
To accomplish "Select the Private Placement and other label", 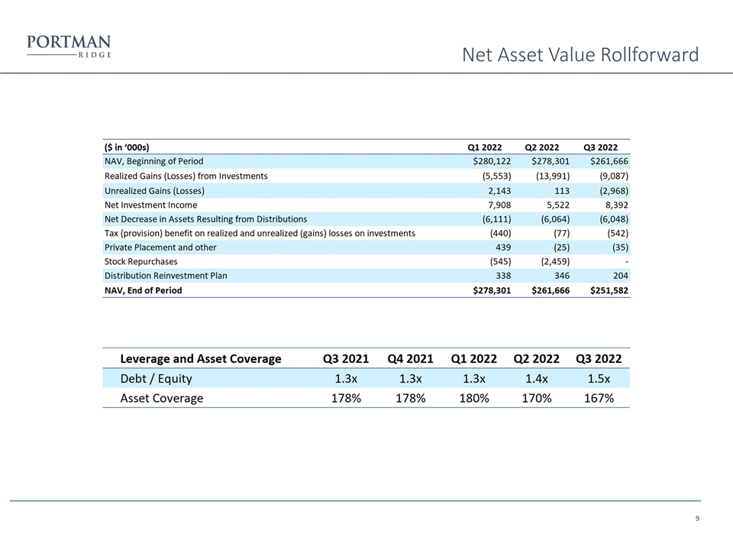I will coord(160,247).
